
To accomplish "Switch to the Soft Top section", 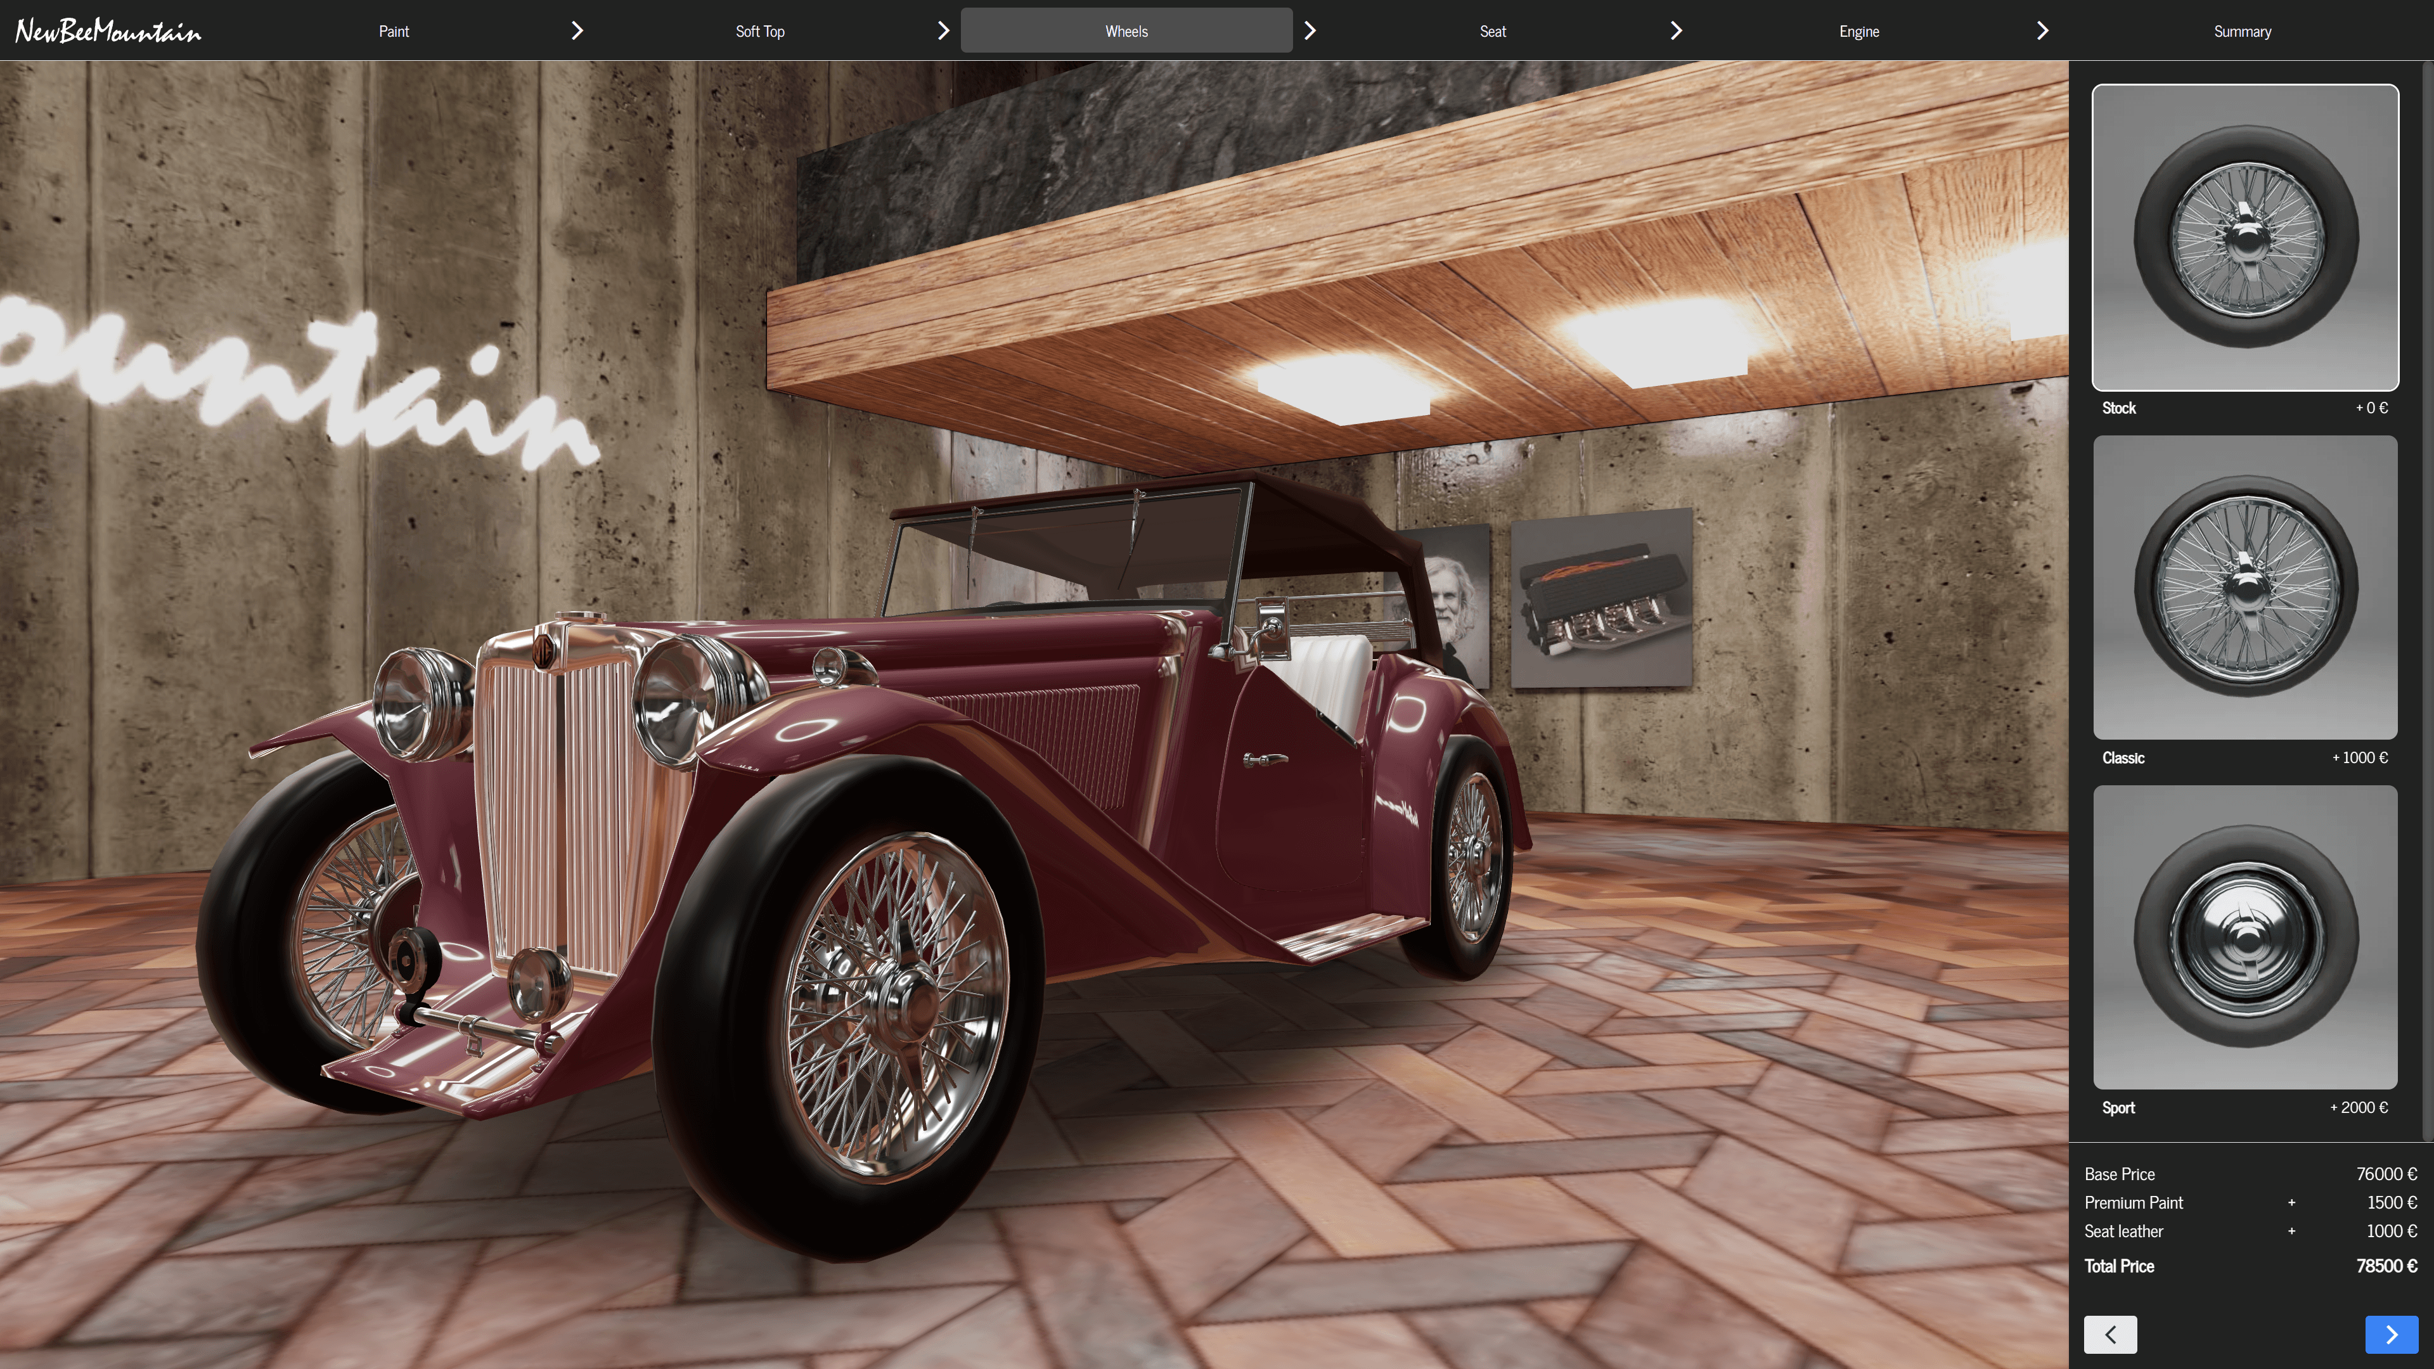I will pos(760,29).
